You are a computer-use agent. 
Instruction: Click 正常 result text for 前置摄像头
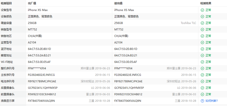pyautogui.click(x=208, y=94)
